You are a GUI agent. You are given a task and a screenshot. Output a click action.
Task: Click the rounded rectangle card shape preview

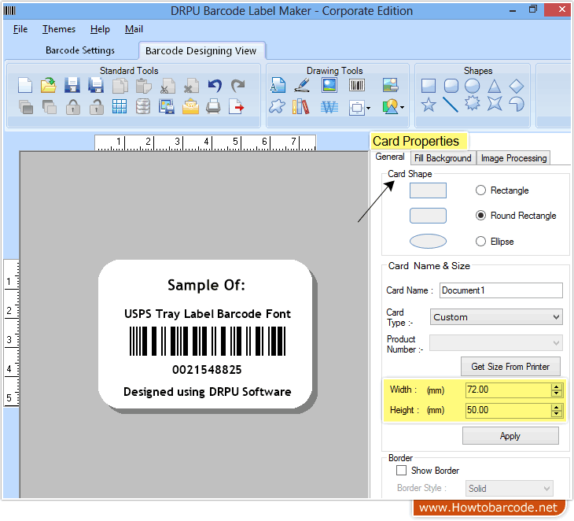click(x=428, y=216)
